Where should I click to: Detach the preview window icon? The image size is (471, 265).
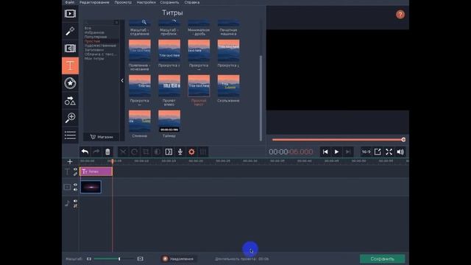coord(378,152)
